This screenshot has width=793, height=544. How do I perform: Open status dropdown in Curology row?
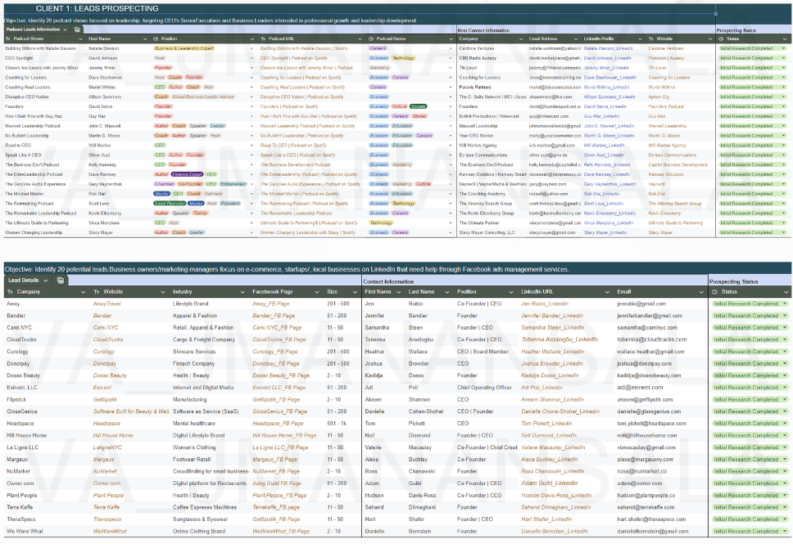tap(785, 352)
